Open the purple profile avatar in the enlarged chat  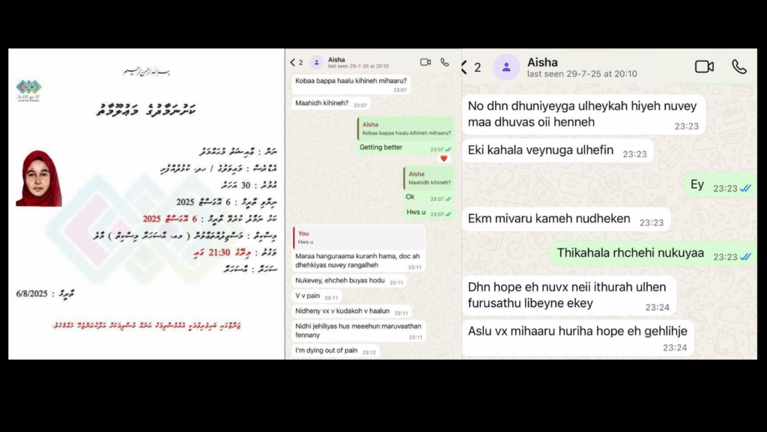(506, 67)
